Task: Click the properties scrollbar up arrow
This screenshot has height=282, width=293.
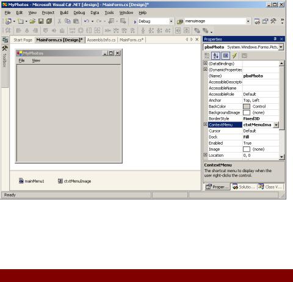Action: [x=281, y=63]
